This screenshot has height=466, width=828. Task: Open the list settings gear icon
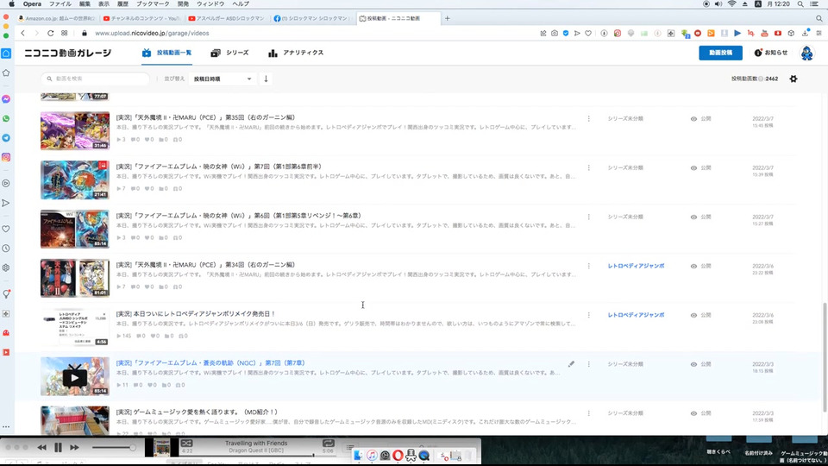[793, 79]
